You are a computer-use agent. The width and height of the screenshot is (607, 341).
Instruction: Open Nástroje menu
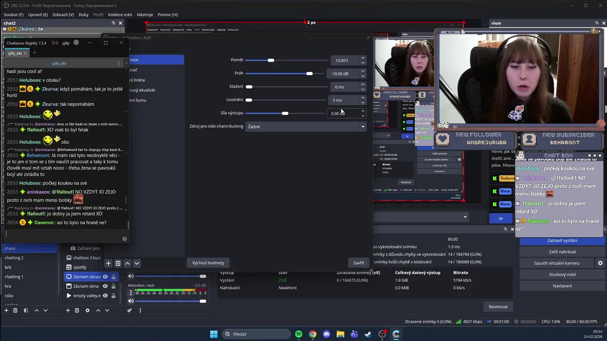point(145,15)
